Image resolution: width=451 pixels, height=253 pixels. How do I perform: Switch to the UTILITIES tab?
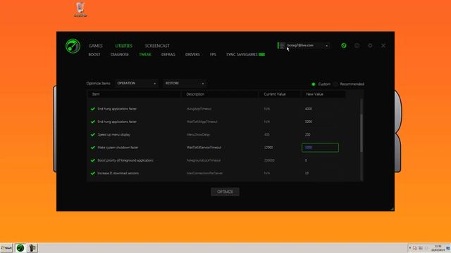coord(124,46)
